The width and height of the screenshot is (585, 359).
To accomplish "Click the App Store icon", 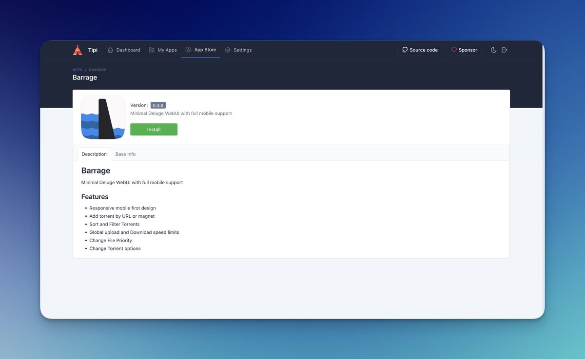I will 188,50.
